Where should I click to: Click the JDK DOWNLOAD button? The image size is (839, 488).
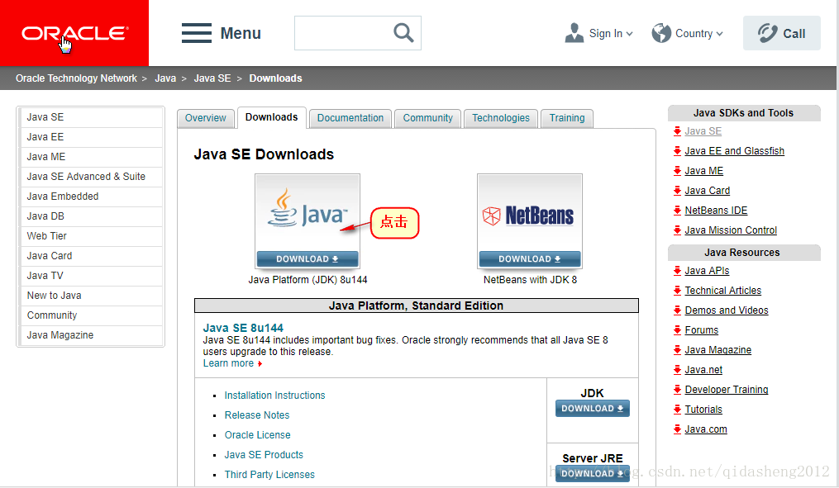pyautogui.click(x=593, y=409)
